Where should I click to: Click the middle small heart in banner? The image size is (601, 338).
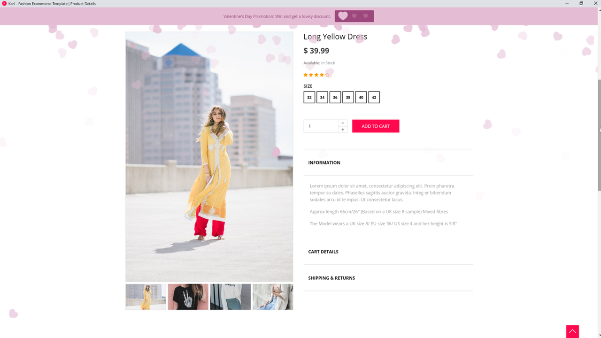(354, 16)
